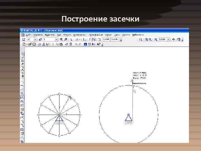Click the document icon left of Файл
The image size is (201, 151).
pos(23,35)
